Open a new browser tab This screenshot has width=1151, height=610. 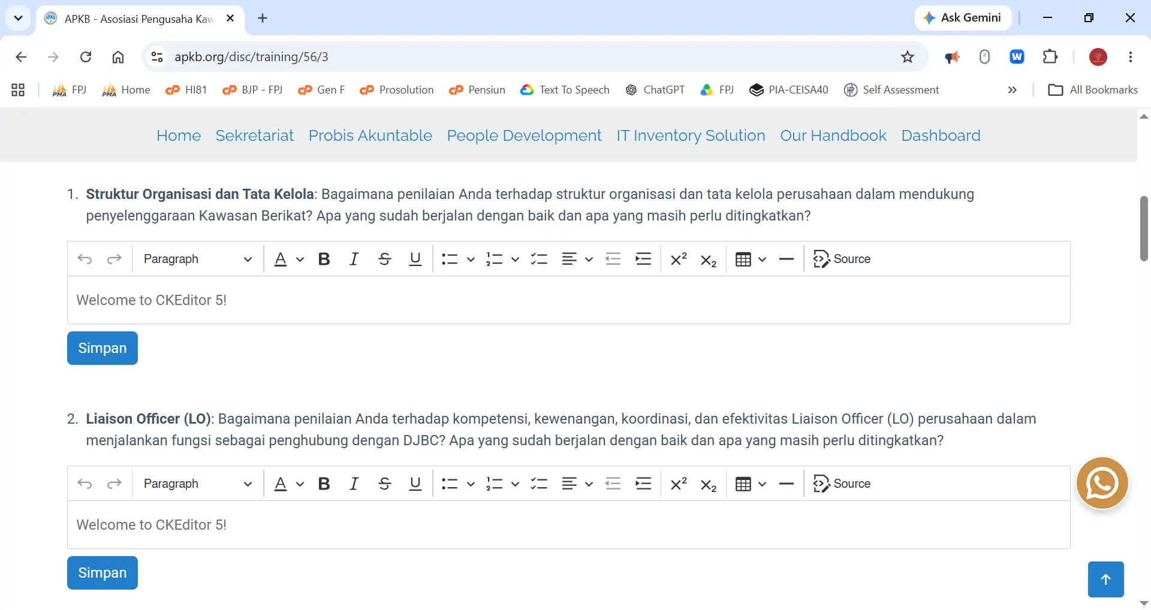tap(263, 18)
